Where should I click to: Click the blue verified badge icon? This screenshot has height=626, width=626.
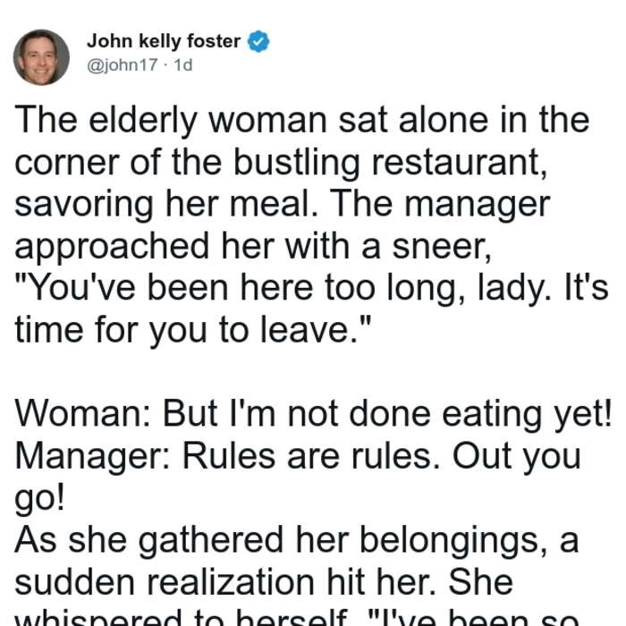click(258, 41)
